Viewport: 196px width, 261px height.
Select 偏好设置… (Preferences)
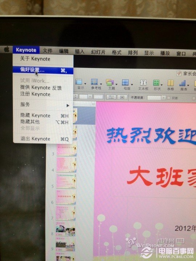coord(43,70)
